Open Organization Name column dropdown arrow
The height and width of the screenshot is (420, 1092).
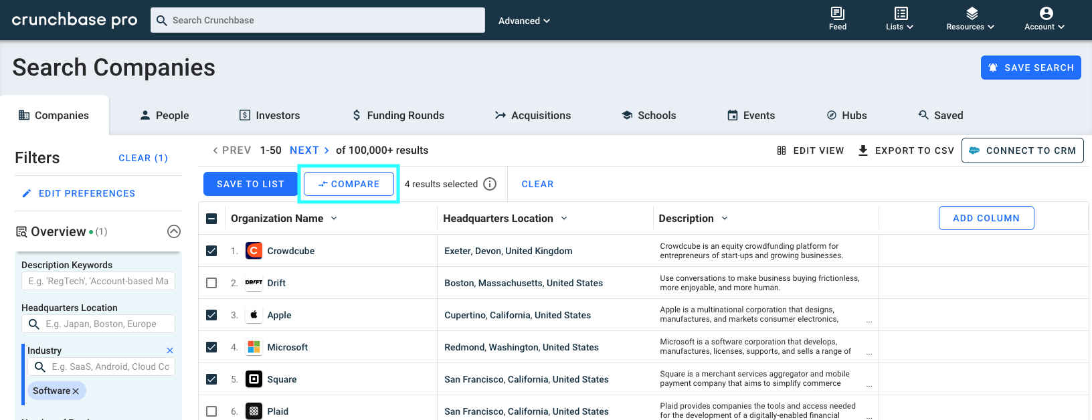[334, 219]
